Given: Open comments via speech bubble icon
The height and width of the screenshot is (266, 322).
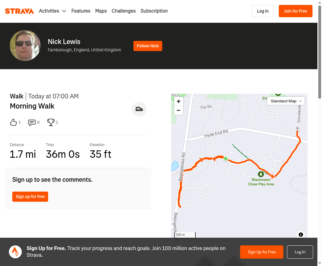Looking at the screenshot, I should click(x=32, y=122).
